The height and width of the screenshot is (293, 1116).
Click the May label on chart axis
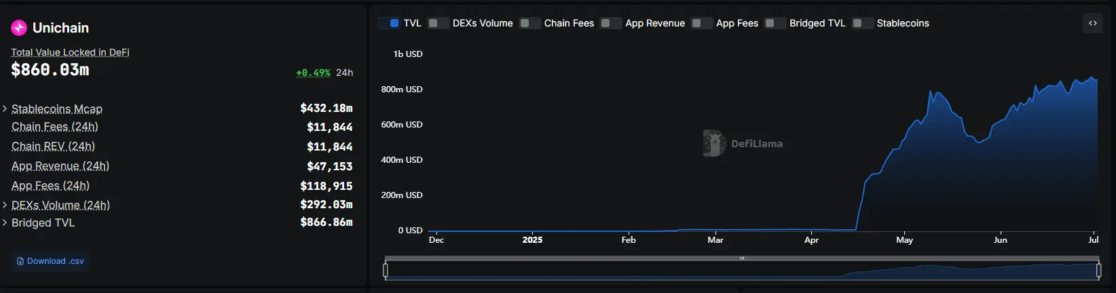(904, 240)
